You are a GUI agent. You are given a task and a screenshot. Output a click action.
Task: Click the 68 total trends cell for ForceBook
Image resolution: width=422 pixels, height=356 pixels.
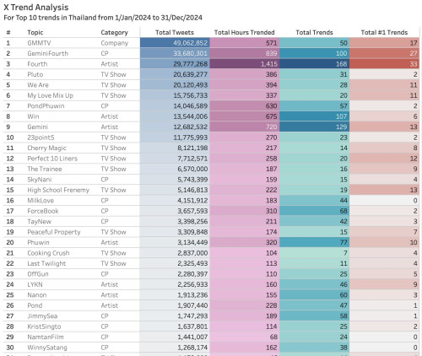pos(314,211)
